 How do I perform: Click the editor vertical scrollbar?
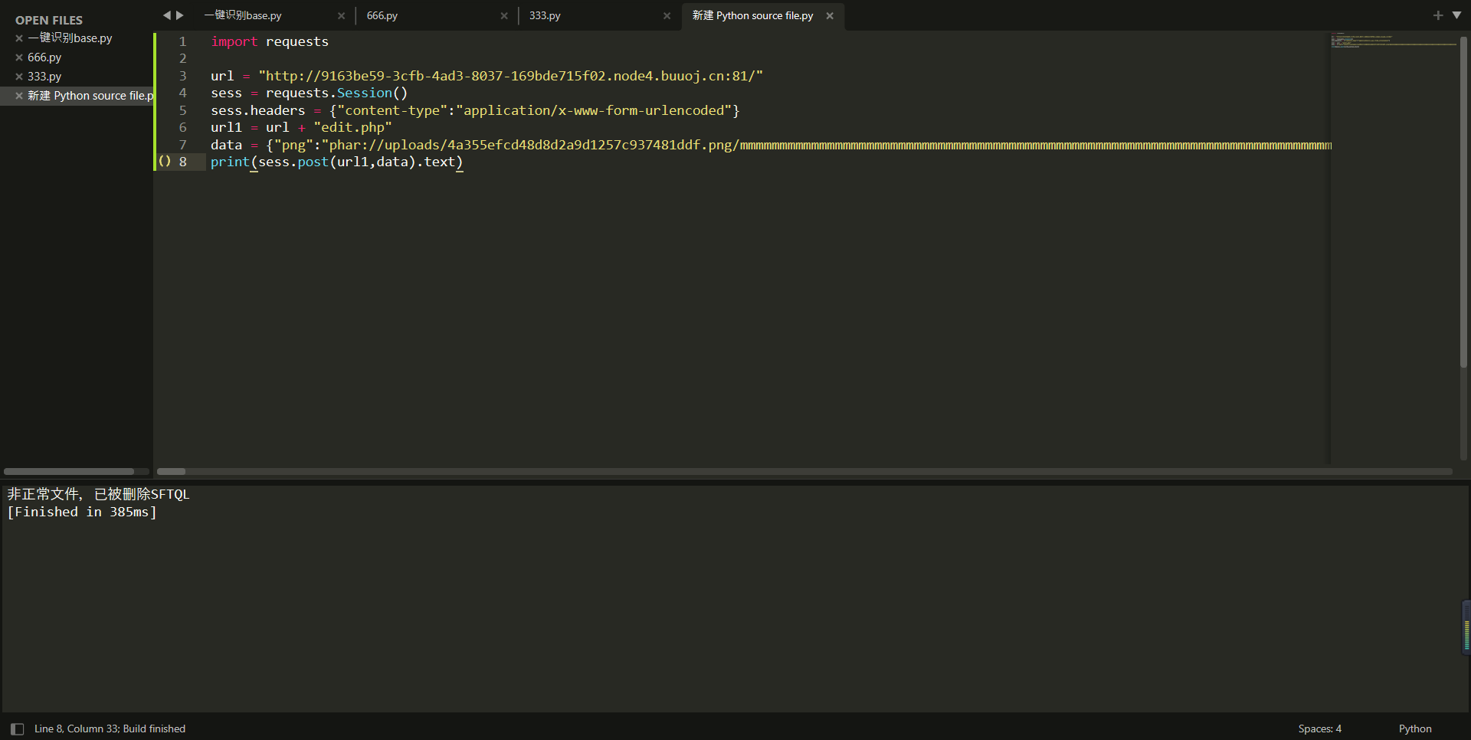coord(1463,203)
